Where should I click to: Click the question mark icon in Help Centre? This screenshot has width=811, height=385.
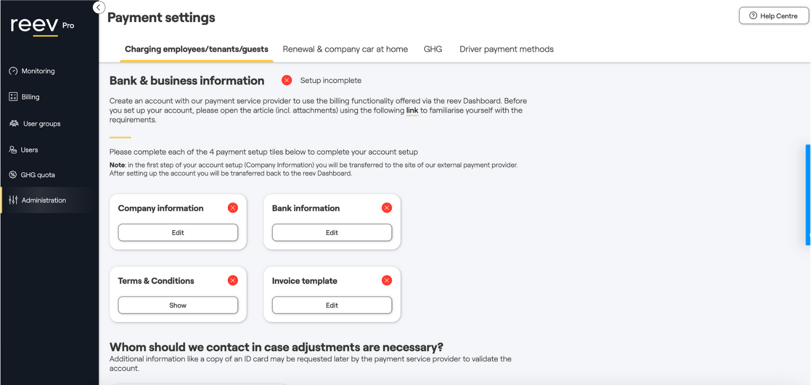point(753,15)
